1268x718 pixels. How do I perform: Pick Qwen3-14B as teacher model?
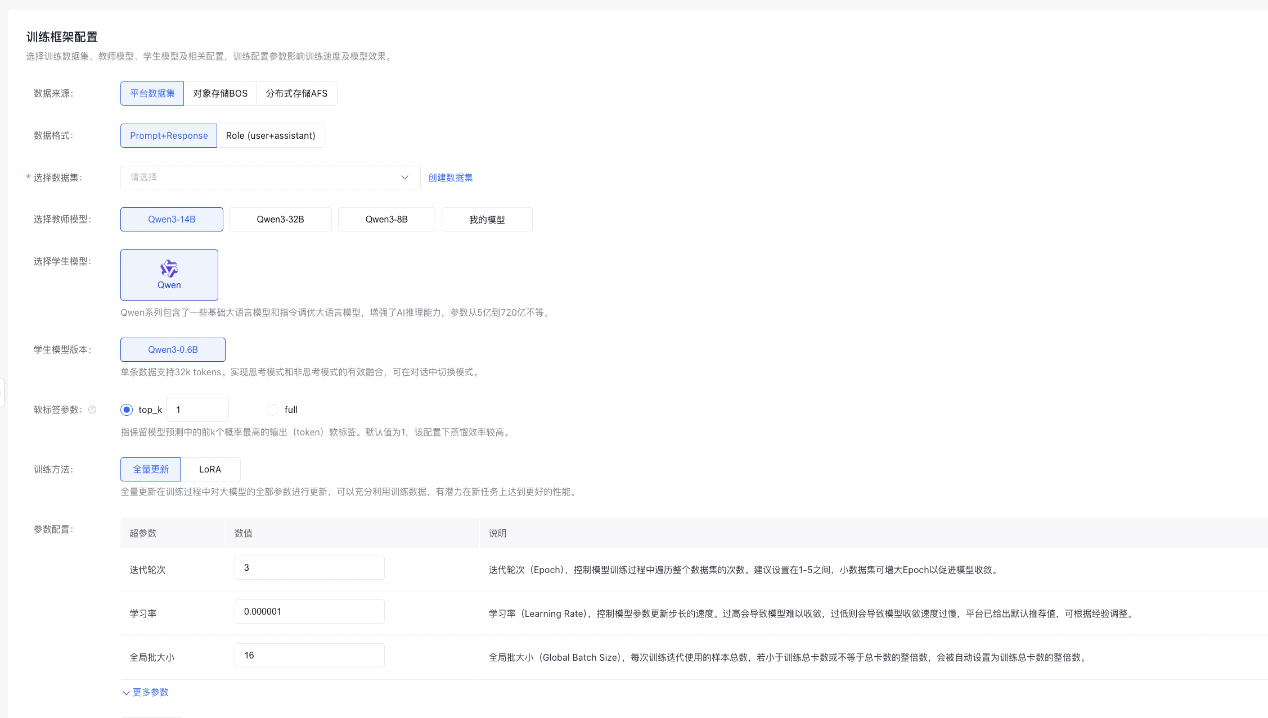coord(172,219)
